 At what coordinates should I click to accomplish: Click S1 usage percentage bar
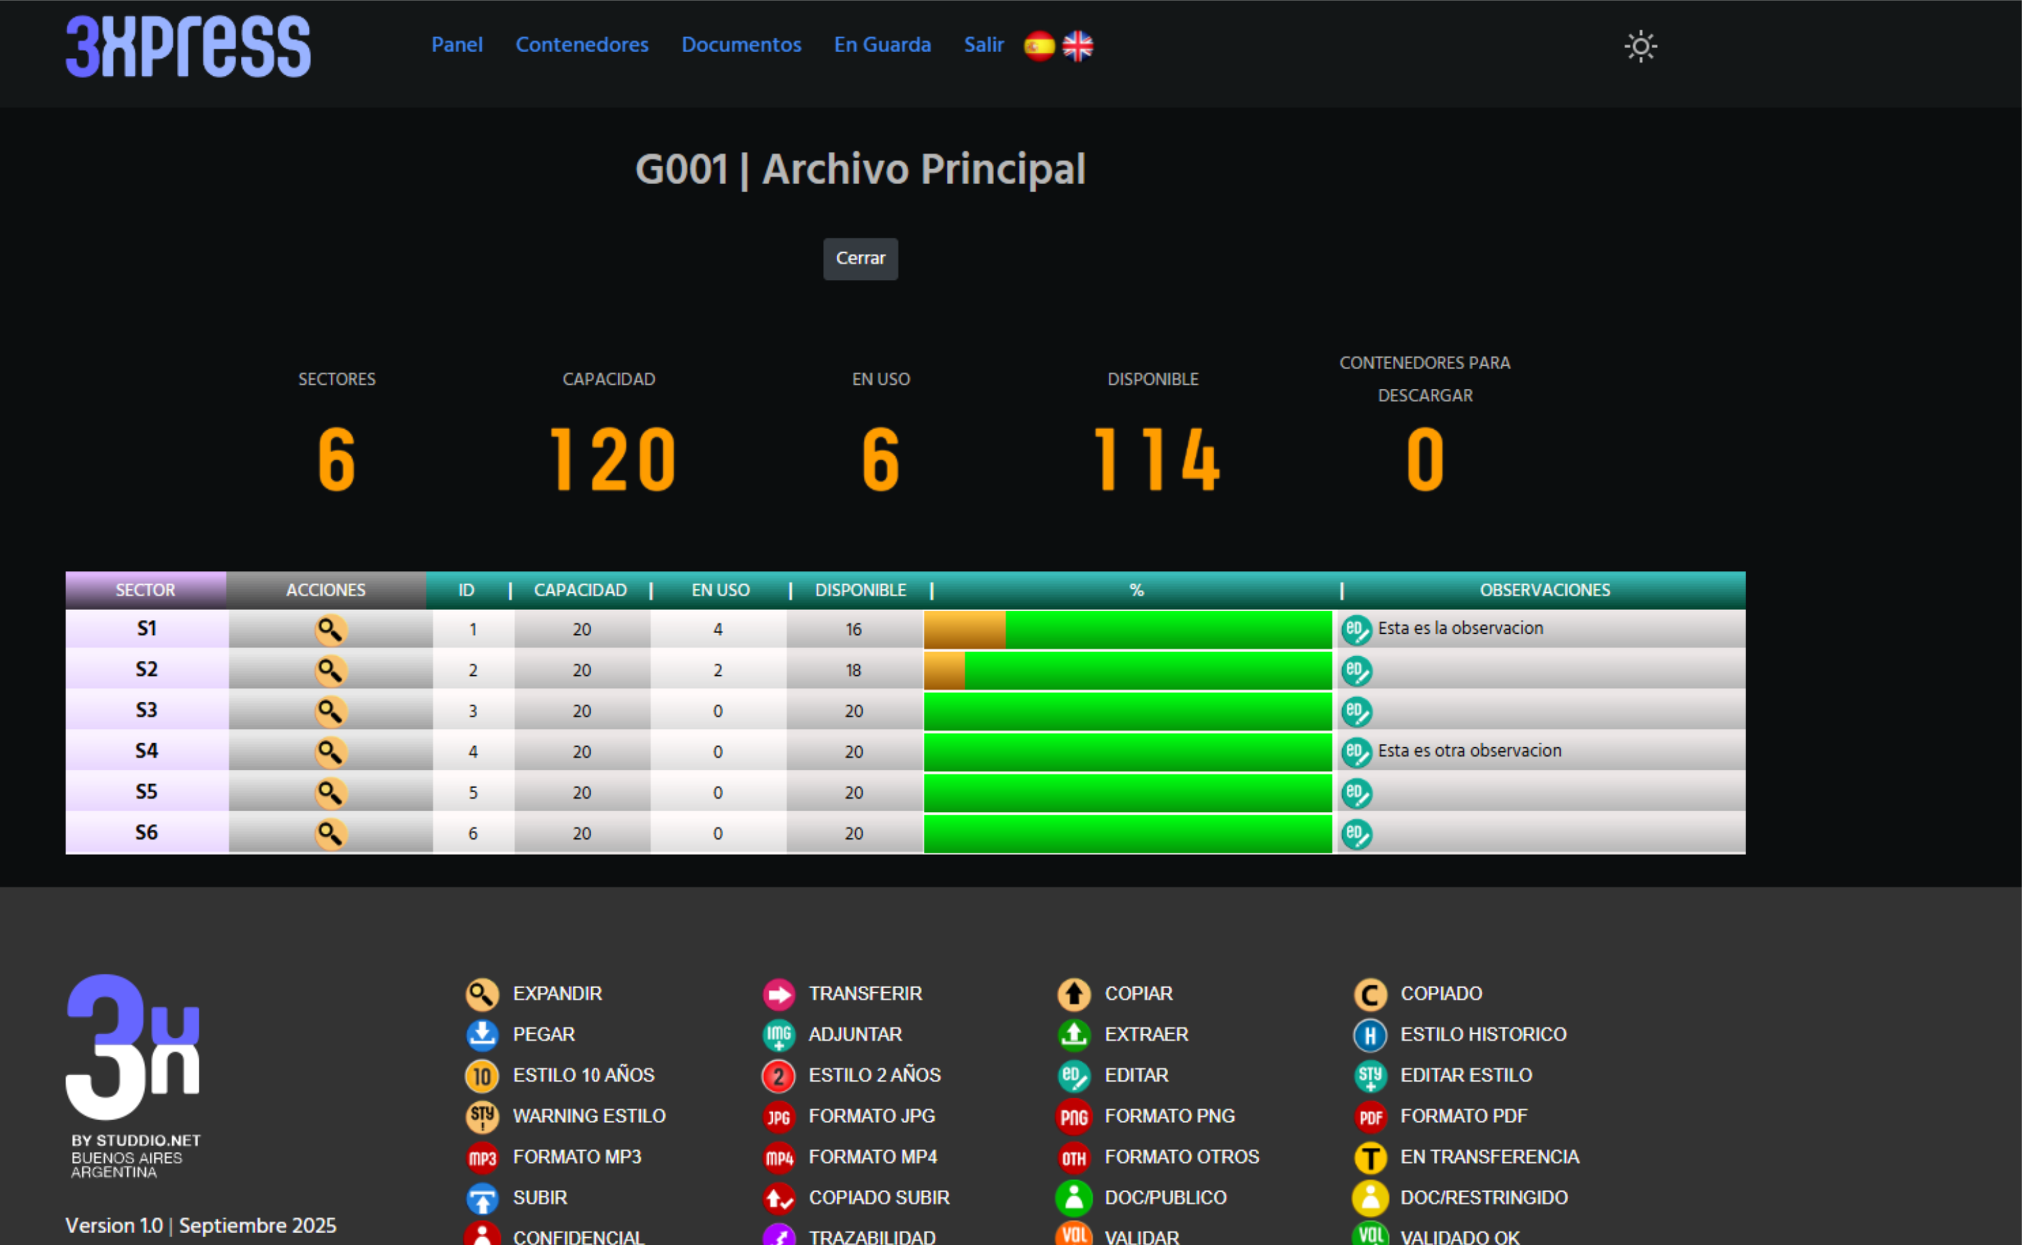1126,630
